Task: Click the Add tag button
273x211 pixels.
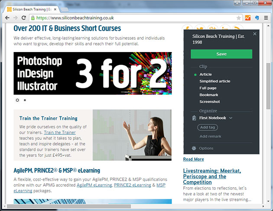Action: pyautogui.click(x=208, y=127)
